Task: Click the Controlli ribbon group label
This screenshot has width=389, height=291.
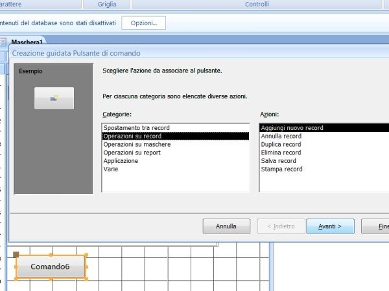Action: click(257, 4)
